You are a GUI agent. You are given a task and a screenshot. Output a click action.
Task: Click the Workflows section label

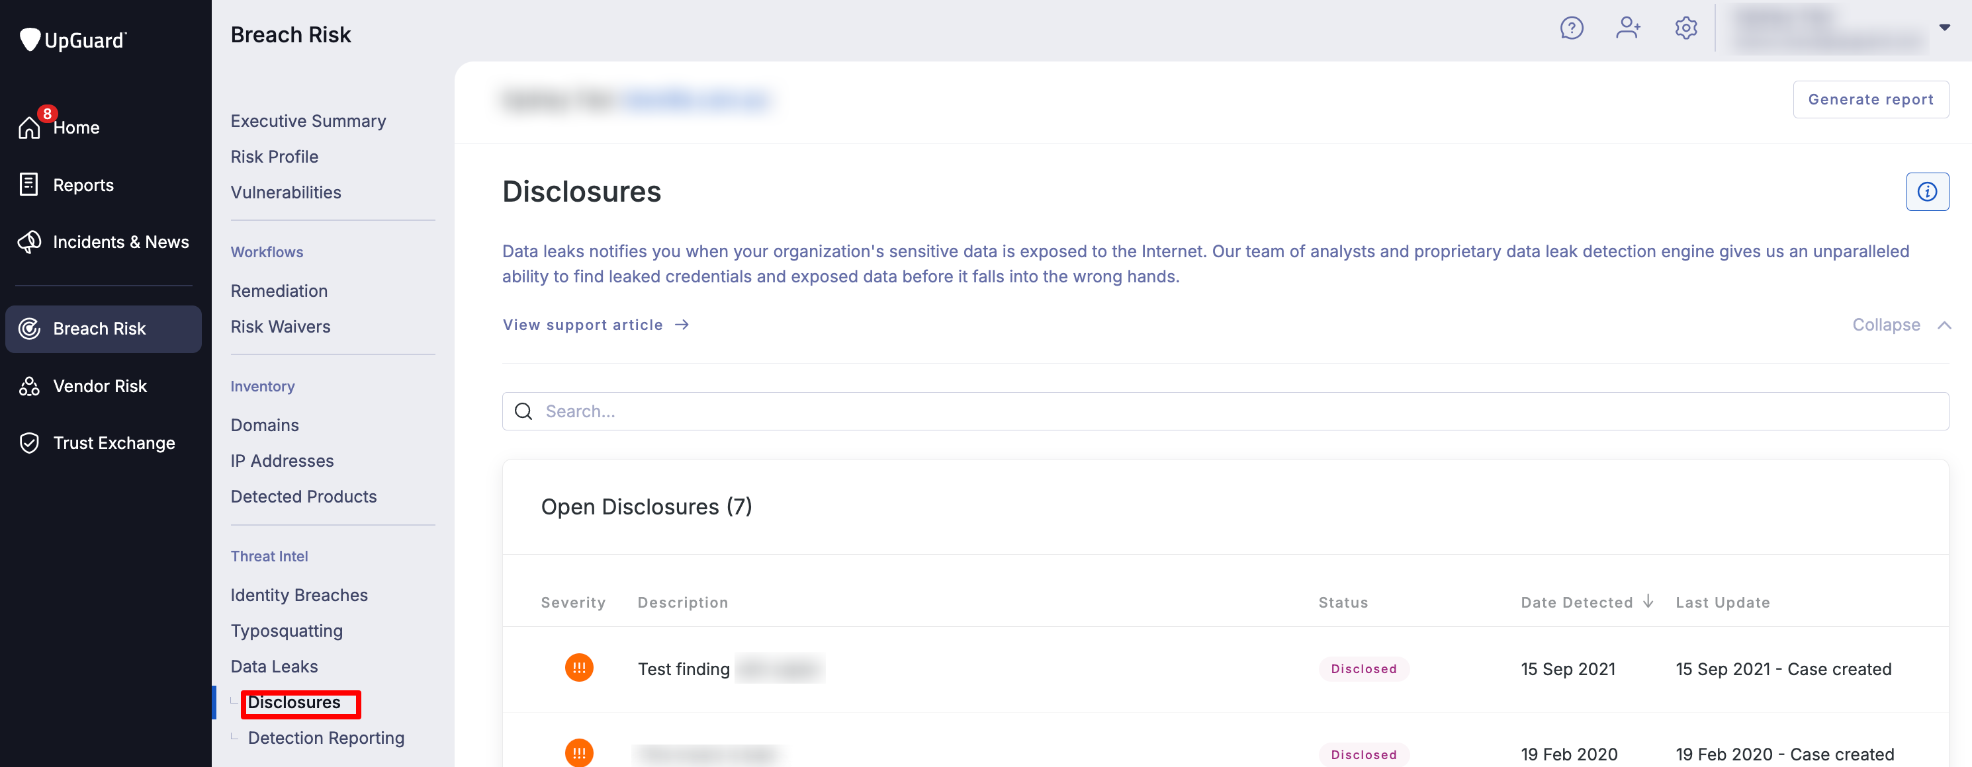[x=267, y=251]
